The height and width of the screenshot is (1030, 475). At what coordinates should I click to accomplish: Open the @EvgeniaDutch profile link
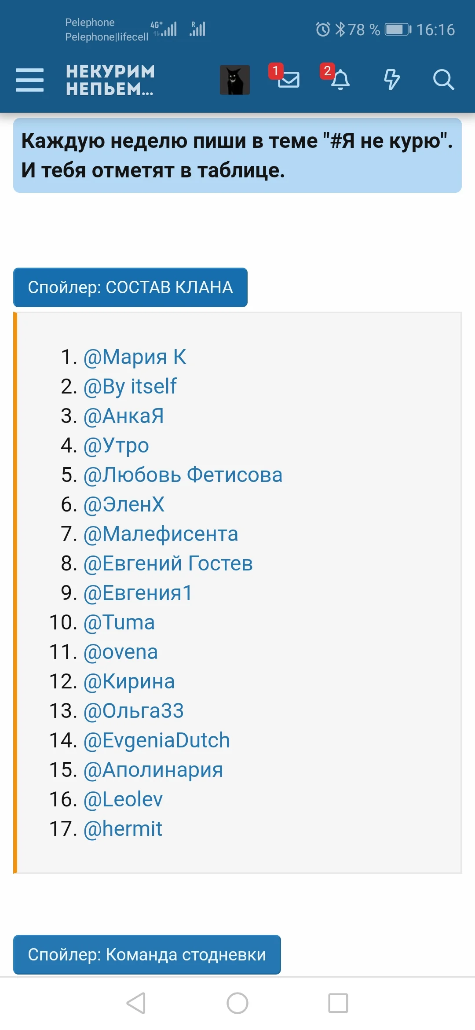pos(157,740)
